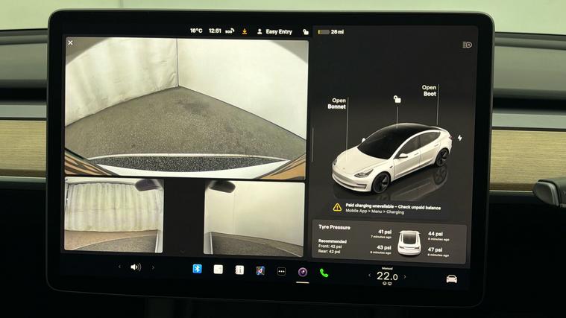The width and height of the screenshot is (566, 318).
Task: Select the Tyre Pressure card
Action: (389, 243)
